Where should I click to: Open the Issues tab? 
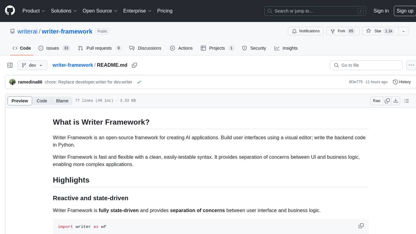click(x=54, y=48)
